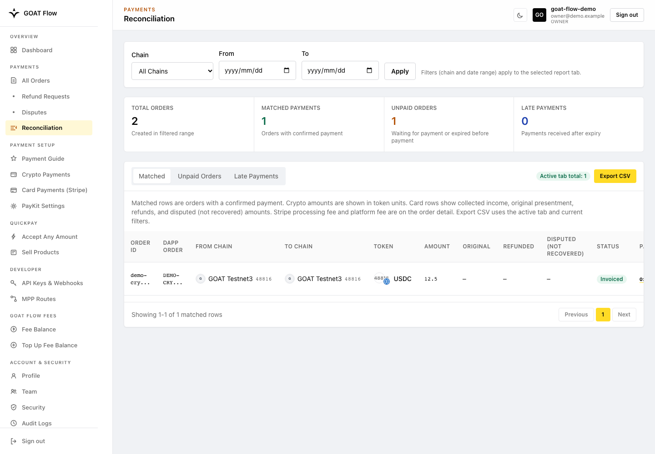This screenshot has width=655, height=454.
Task: Click the GOAT Flow logo icon
Action: coord(14,13)
